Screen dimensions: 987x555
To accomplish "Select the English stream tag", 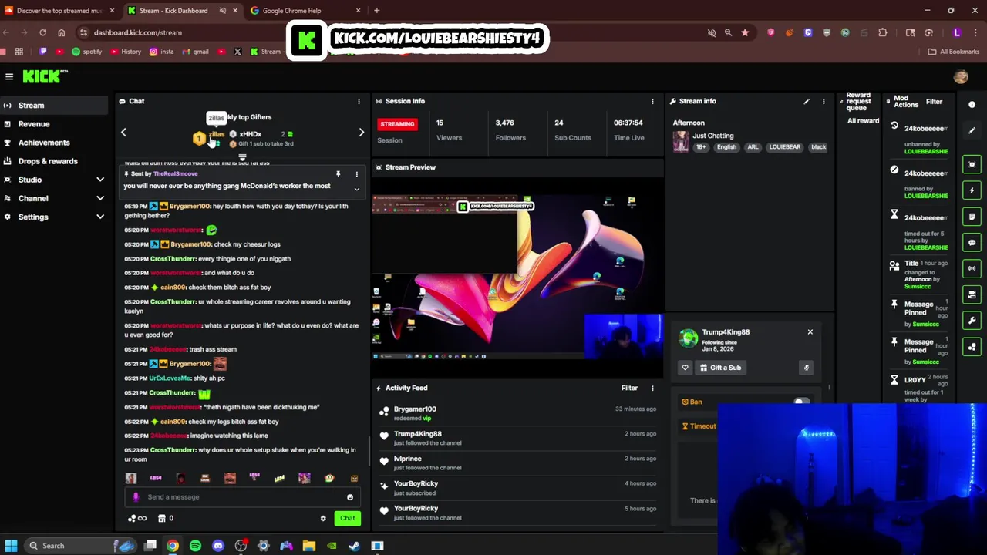I will point(726,147).
